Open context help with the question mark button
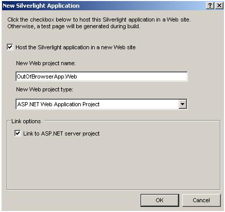Viewport: 225px width, 212px height. (210, 6)
